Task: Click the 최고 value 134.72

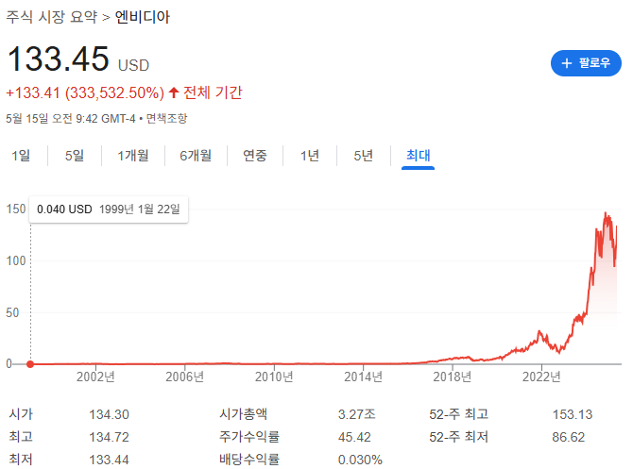Action: click(x=109, y=437)
